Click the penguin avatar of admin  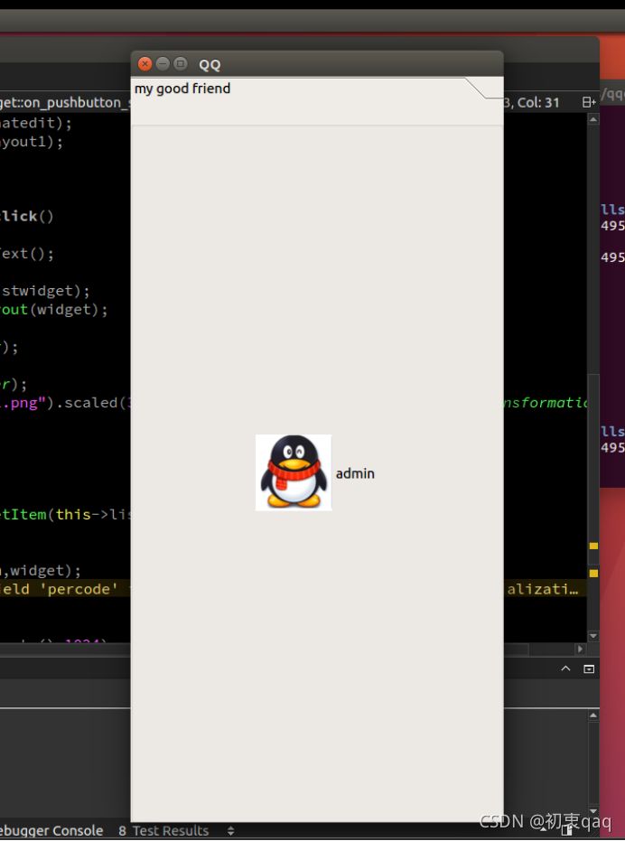[294, 472]
